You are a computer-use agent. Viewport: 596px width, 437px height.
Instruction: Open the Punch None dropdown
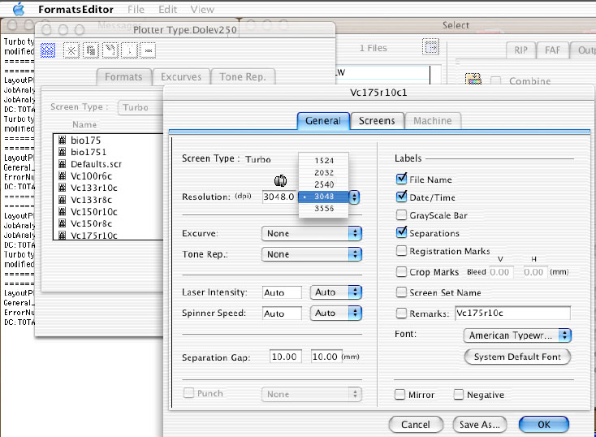click(x=312, y=394)
